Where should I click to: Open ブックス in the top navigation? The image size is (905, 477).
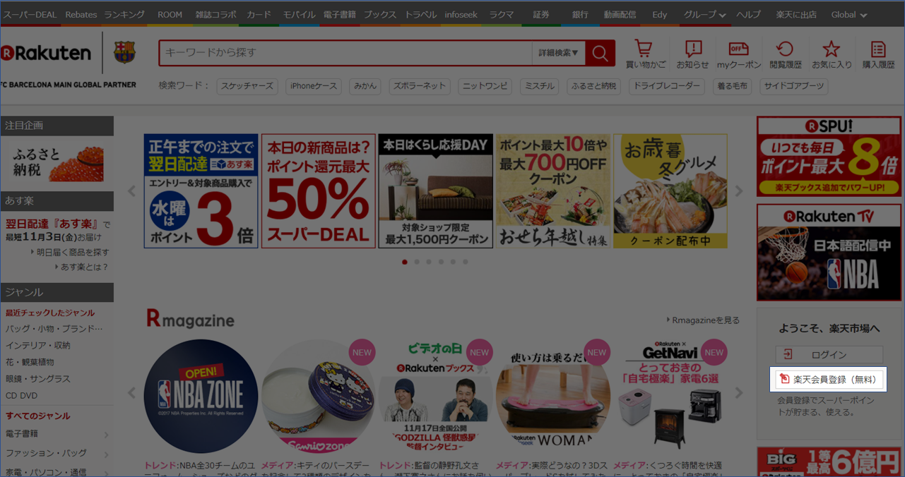(380, 15)
